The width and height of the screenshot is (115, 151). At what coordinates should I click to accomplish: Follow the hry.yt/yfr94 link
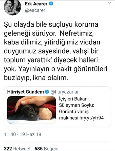coord(92,118)
